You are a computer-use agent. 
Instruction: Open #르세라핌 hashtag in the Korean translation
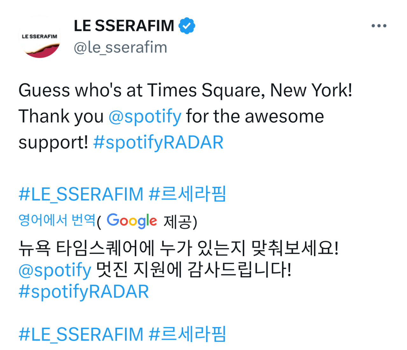[187, 334]
